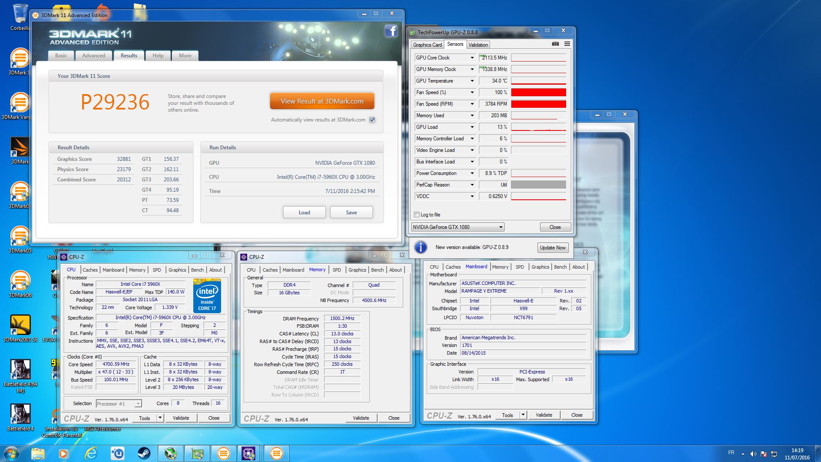Enable the Log to file checkbox in GPU-Z
Screen dimensions: 821x462
416,215
